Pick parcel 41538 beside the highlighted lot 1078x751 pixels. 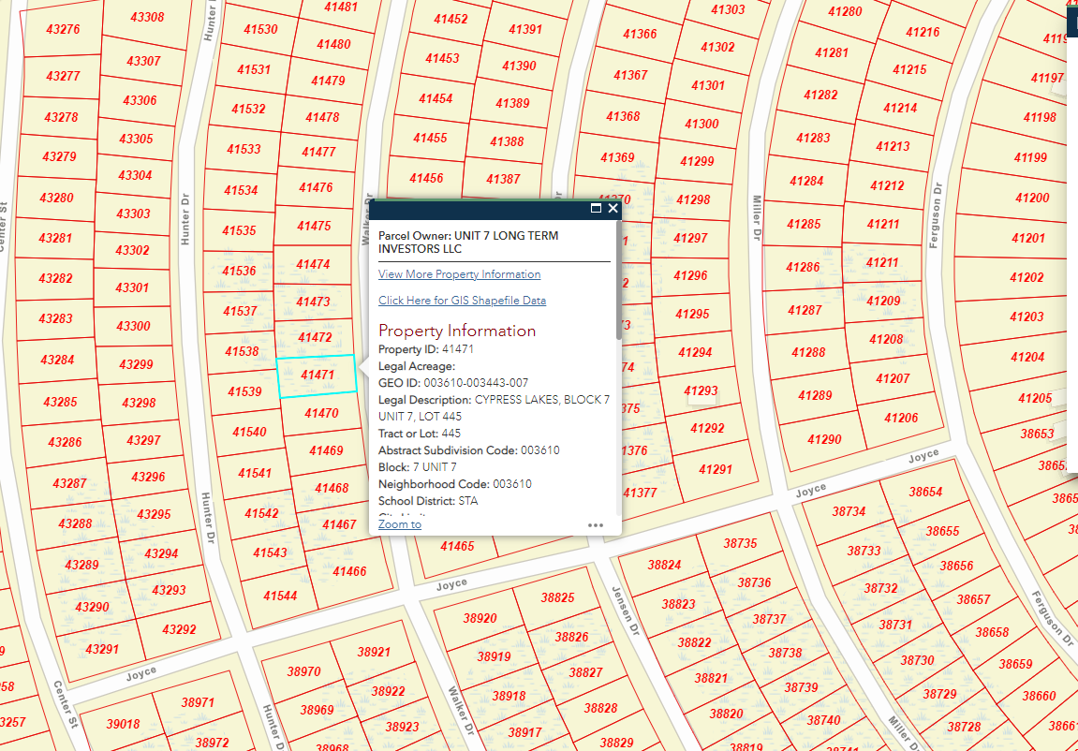click(242, 352)
